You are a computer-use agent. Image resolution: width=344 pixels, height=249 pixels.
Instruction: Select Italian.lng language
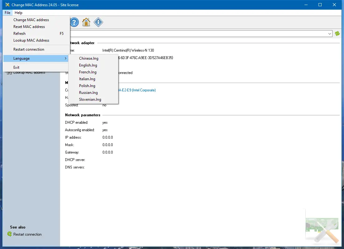[x=93, y=79]
